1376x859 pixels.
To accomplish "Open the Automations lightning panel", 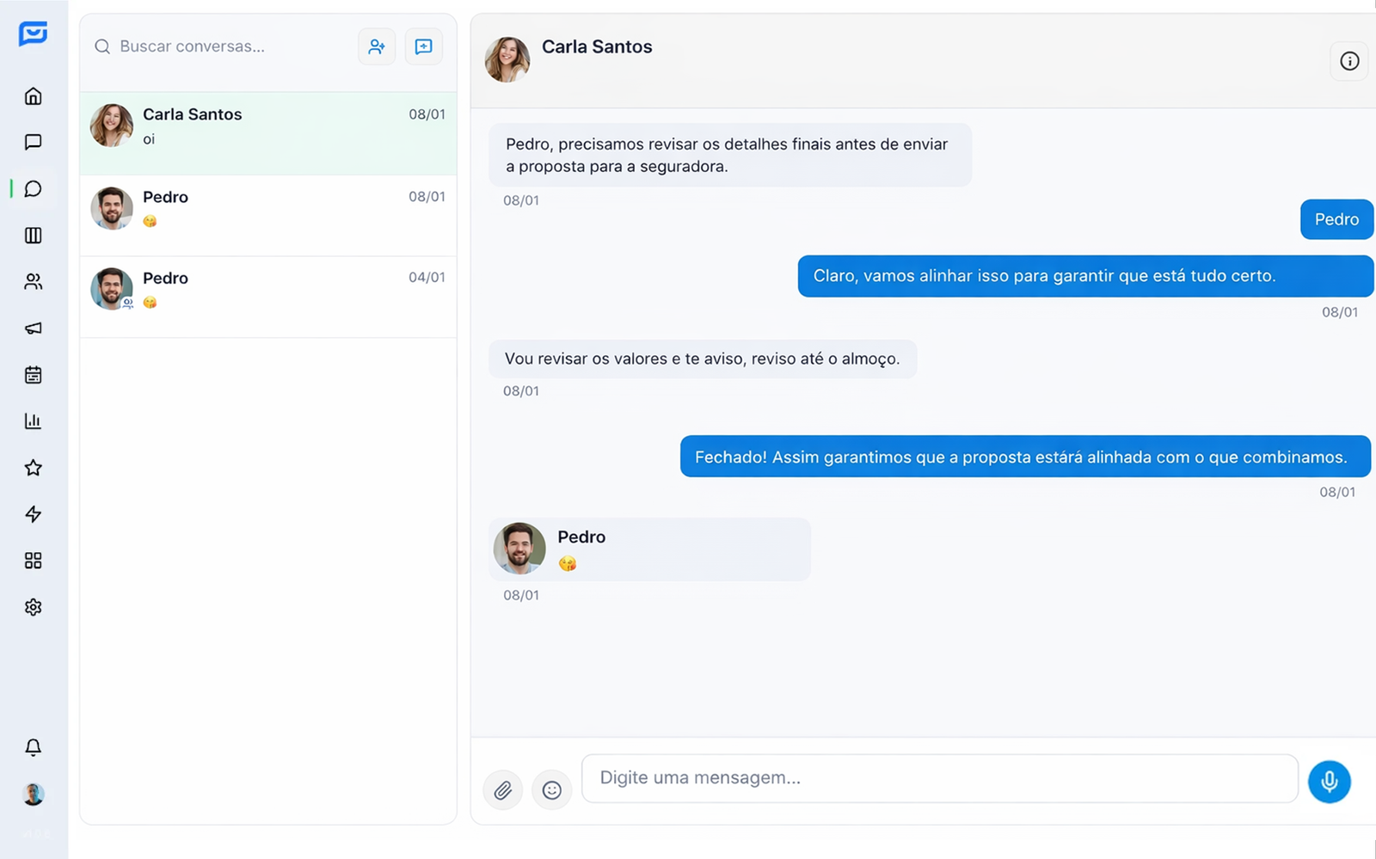I will pyautogui.click(x=33, y=514).
